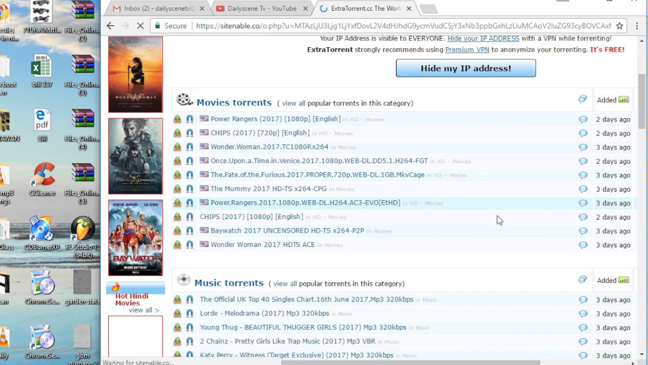
Task: Click the download icon for Baywatch 2017 UNCENSORED
Action: tap(177, 231)
